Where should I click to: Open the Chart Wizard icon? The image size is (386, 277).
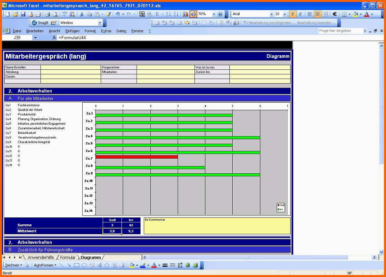pyautogui.click(x=185, y=14)
